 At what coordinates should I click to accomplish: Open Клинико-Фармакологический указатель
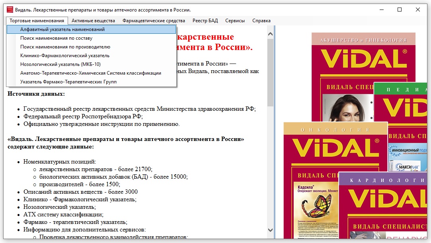(65, 56)
